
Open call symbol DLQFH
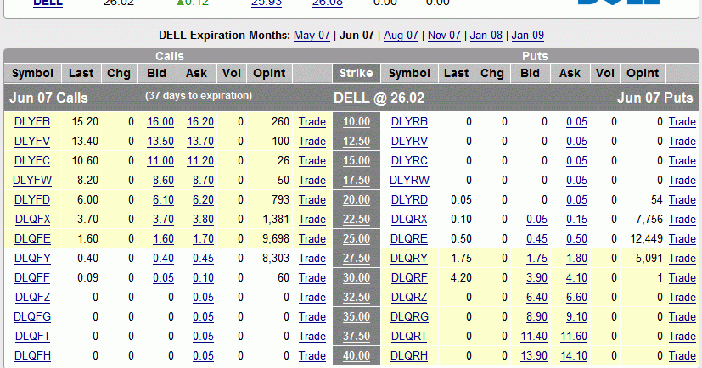(32, 356)
